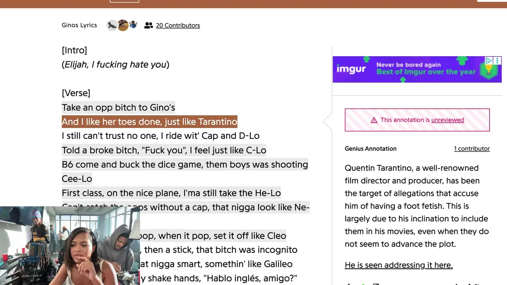Screen dimensions: 507x285
Task: Click the '[Intro]' section label
Action: [74, 50]
